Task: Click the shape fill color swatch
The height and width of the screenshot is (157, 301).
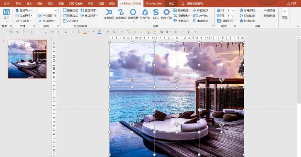Action: click(x=85, y=32)
